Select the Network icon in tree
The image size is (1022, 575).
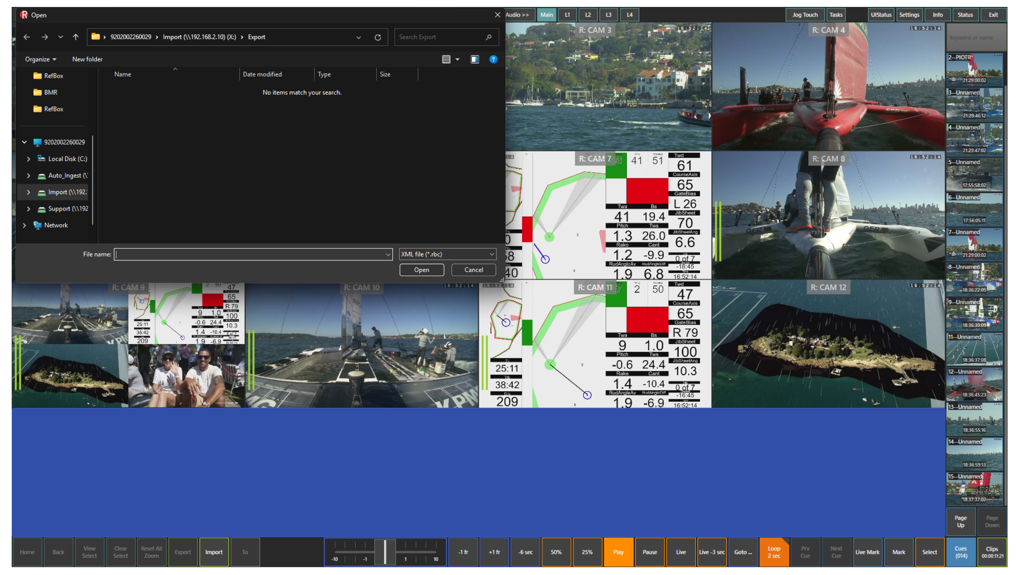tap(38, 225)
